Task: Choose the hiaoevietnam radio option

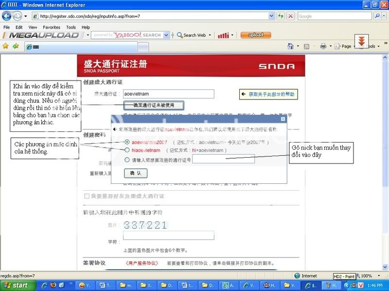Action: (127, 150)
